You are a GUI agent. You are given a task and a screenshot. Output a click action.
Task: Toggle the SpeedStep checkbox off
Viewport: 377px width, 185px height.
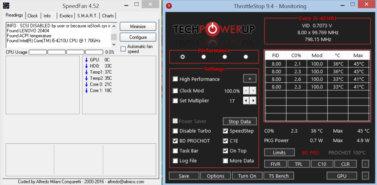225,131
